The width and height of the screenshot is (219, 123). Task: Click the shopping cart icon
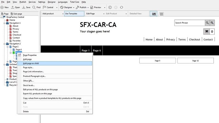tap(207, 31)
